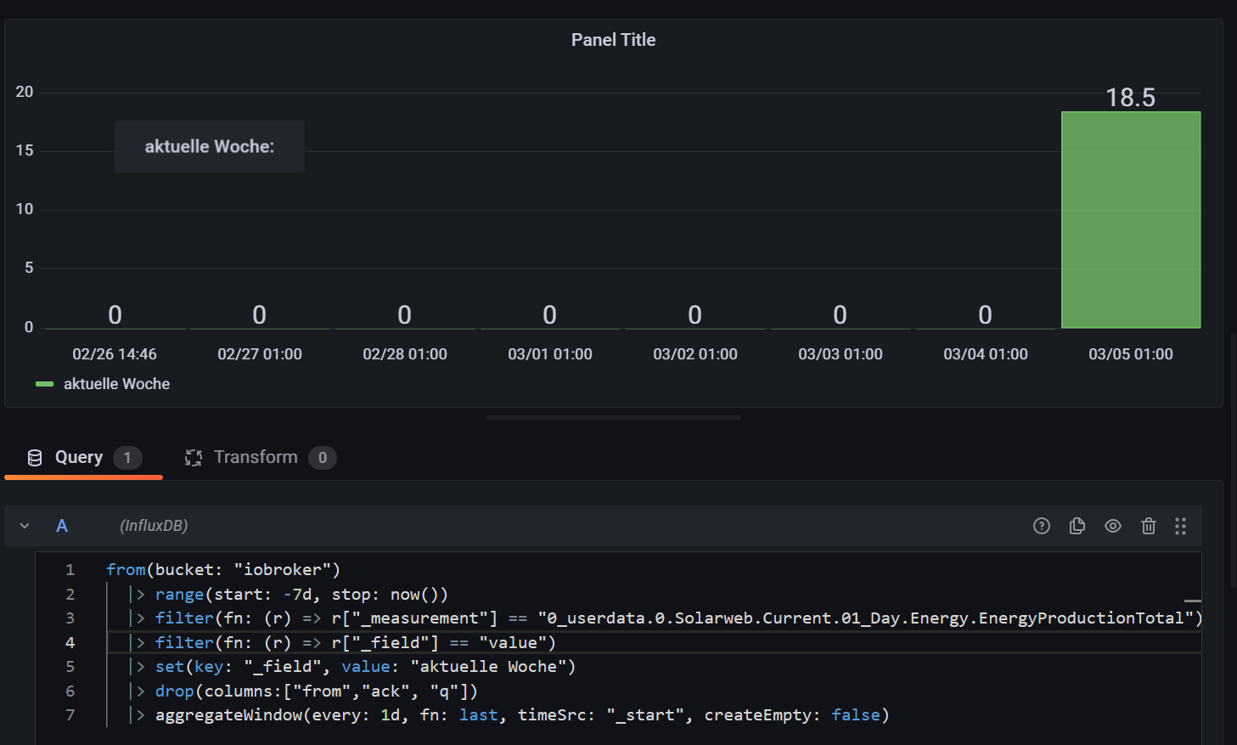Switch to the Transform tab
1237x745 pixels.
tap(260, 458)
